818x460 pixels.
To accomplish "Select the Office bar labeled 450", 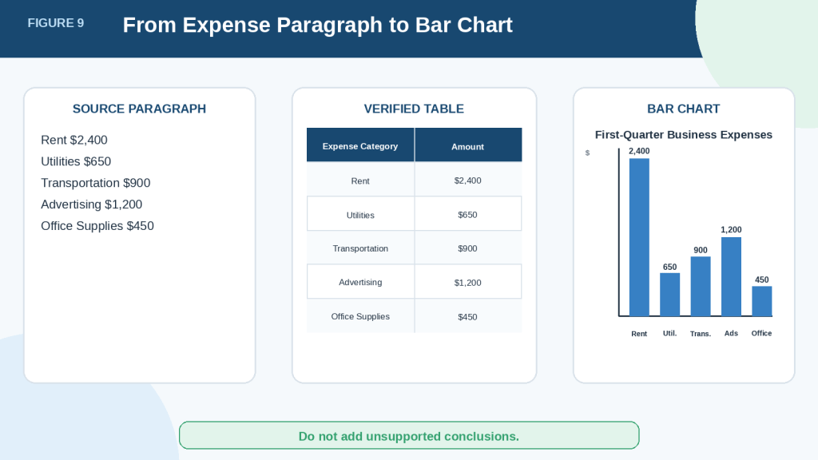I will tap(761, 301).
